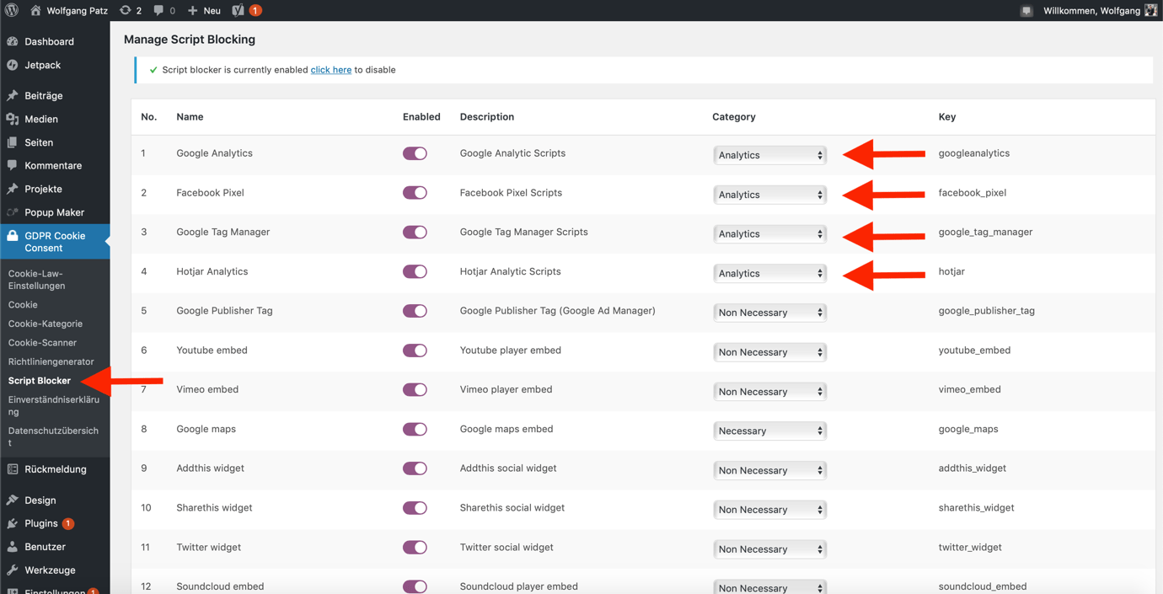Toggle the Youtube embed switch
Viewport: 1163px width, 594px height.
click(x=415, y=351)
